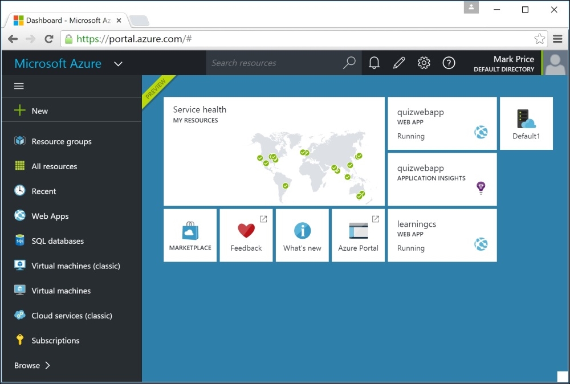Viewport: 570px width, 384px height.
Task: Click the Chrome menu icon
Action: click(x=557, y=39)
